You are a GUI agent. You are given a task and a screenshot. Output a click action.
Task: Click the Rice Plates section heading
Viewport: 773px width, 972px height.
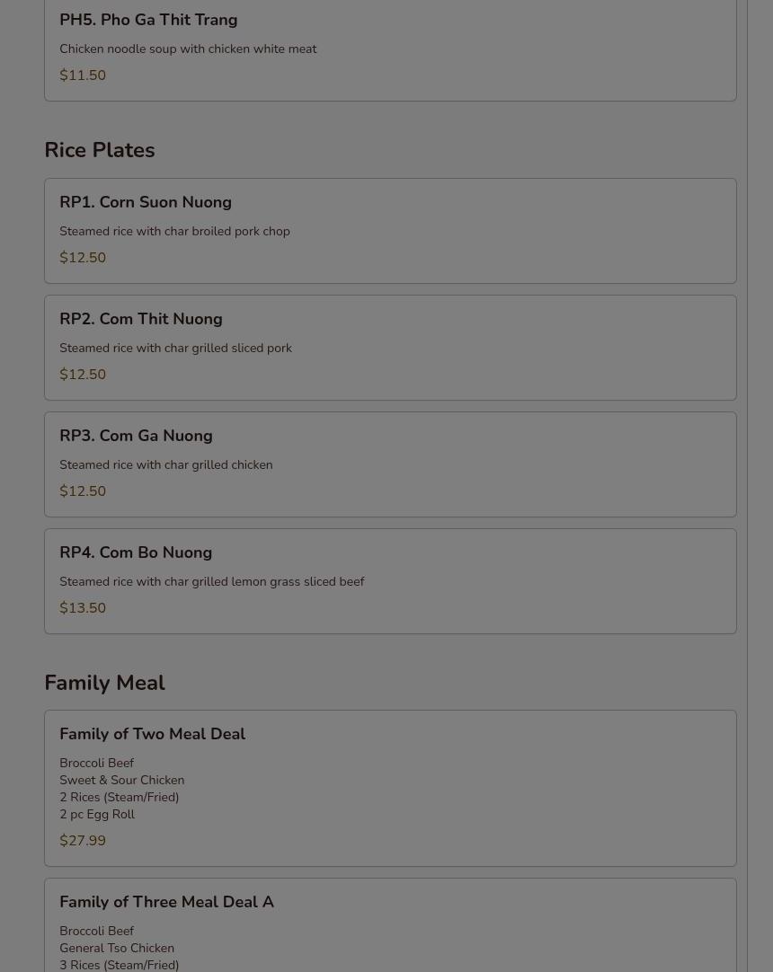100,150
